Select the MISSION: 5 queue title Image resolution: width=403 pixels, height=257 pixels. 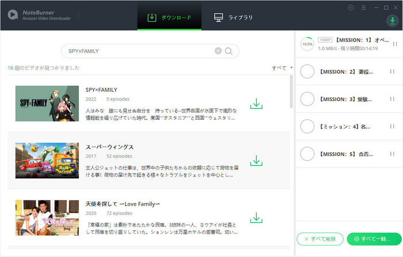(346, 154)
